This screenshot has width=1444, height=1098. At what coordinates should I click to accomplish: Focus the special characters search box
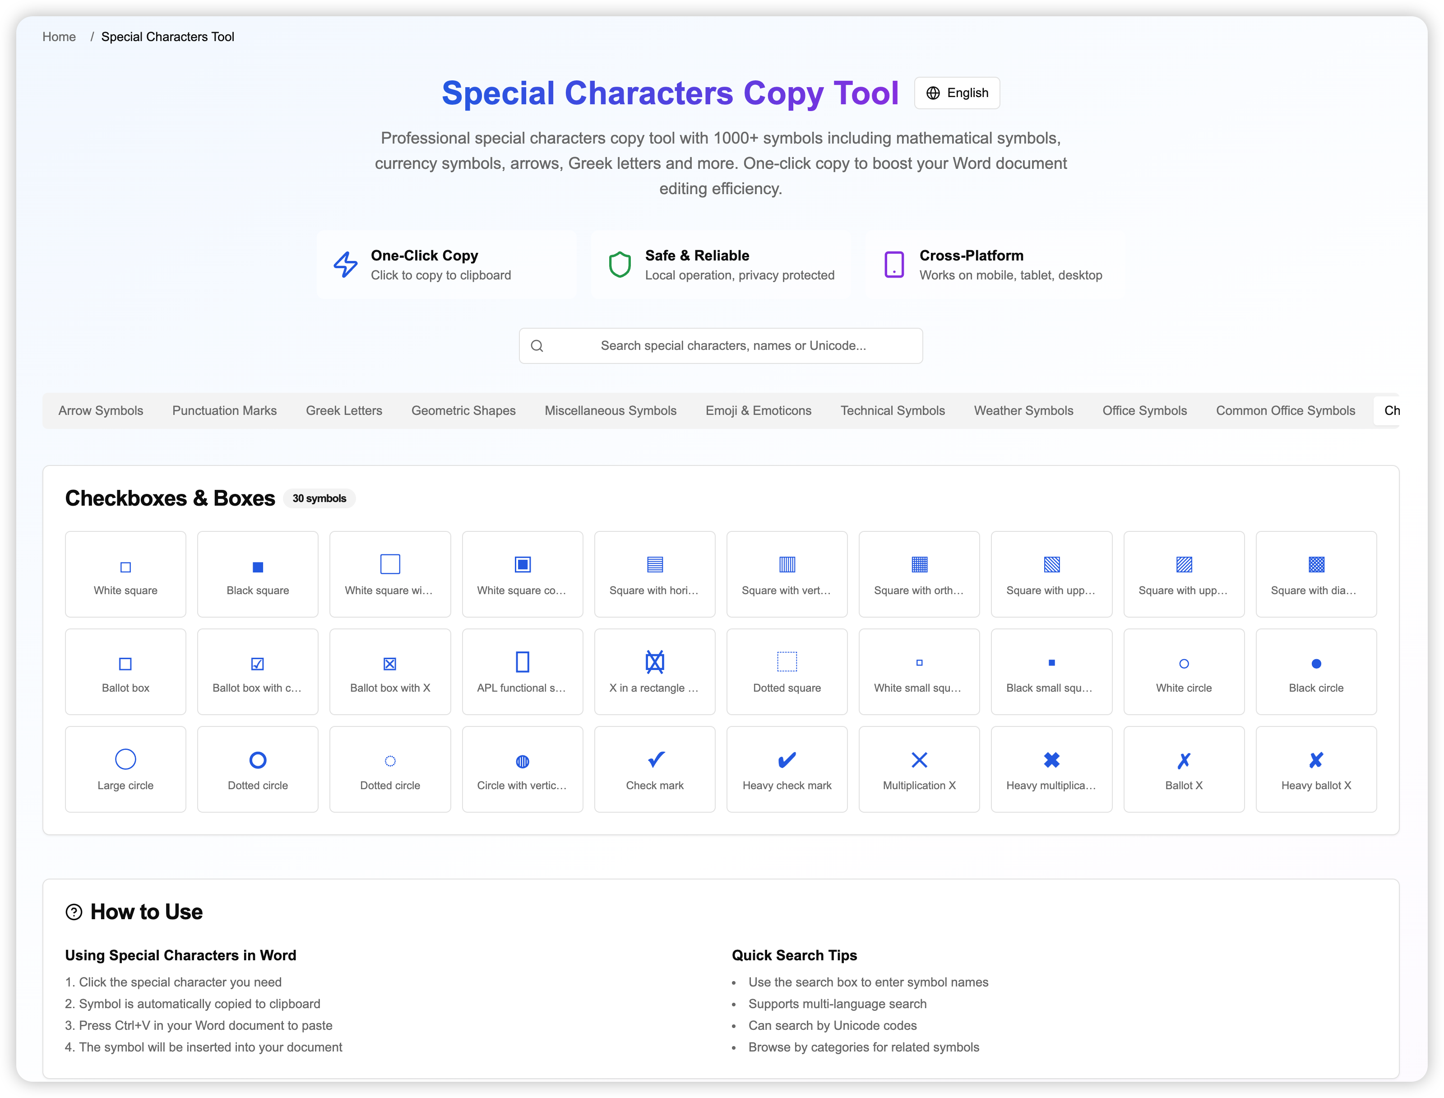click(x=720, y=346)
